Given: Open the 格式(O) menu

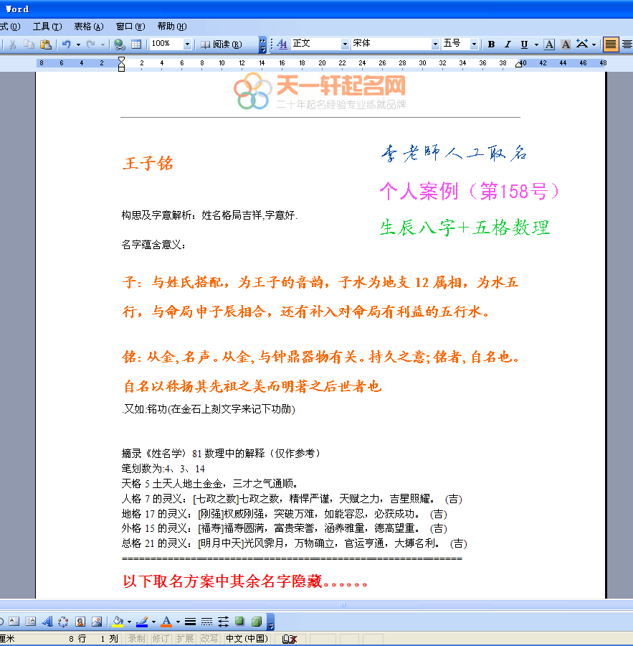Looking at the screenshot, I should (x=10, y=27).
